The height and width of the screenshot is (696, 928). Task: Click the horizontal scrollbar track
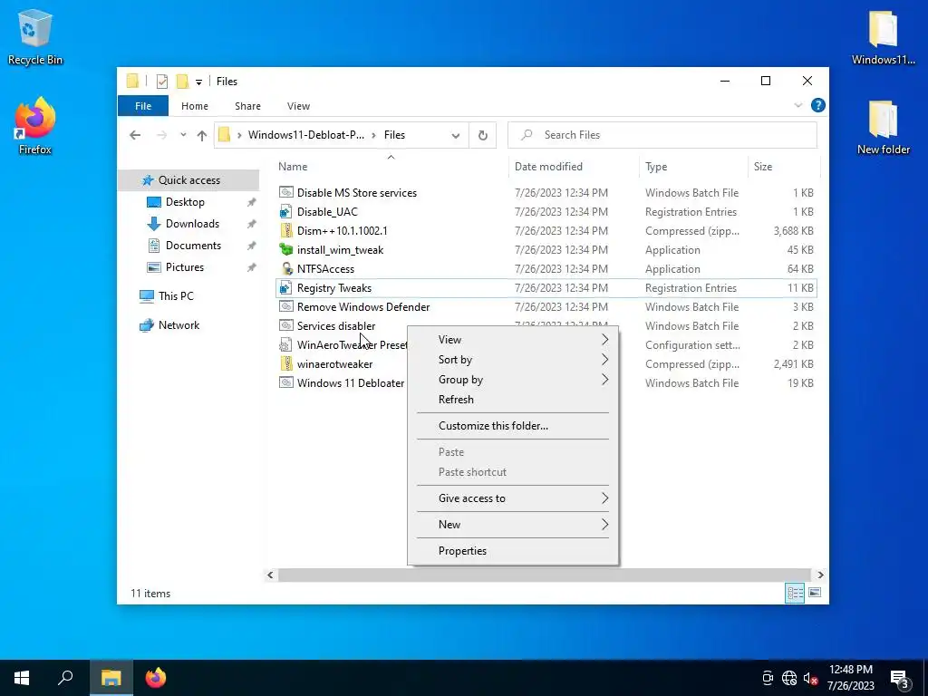click(x=544, y=575)
